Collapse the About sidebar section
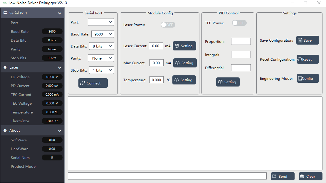 (x=60, y=131)
